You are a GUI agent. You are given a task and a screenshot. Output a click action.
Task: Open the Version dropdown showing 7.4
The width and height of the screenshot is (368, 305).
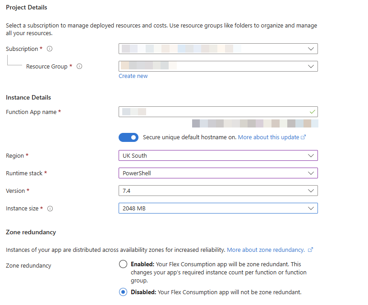point(218,191)
